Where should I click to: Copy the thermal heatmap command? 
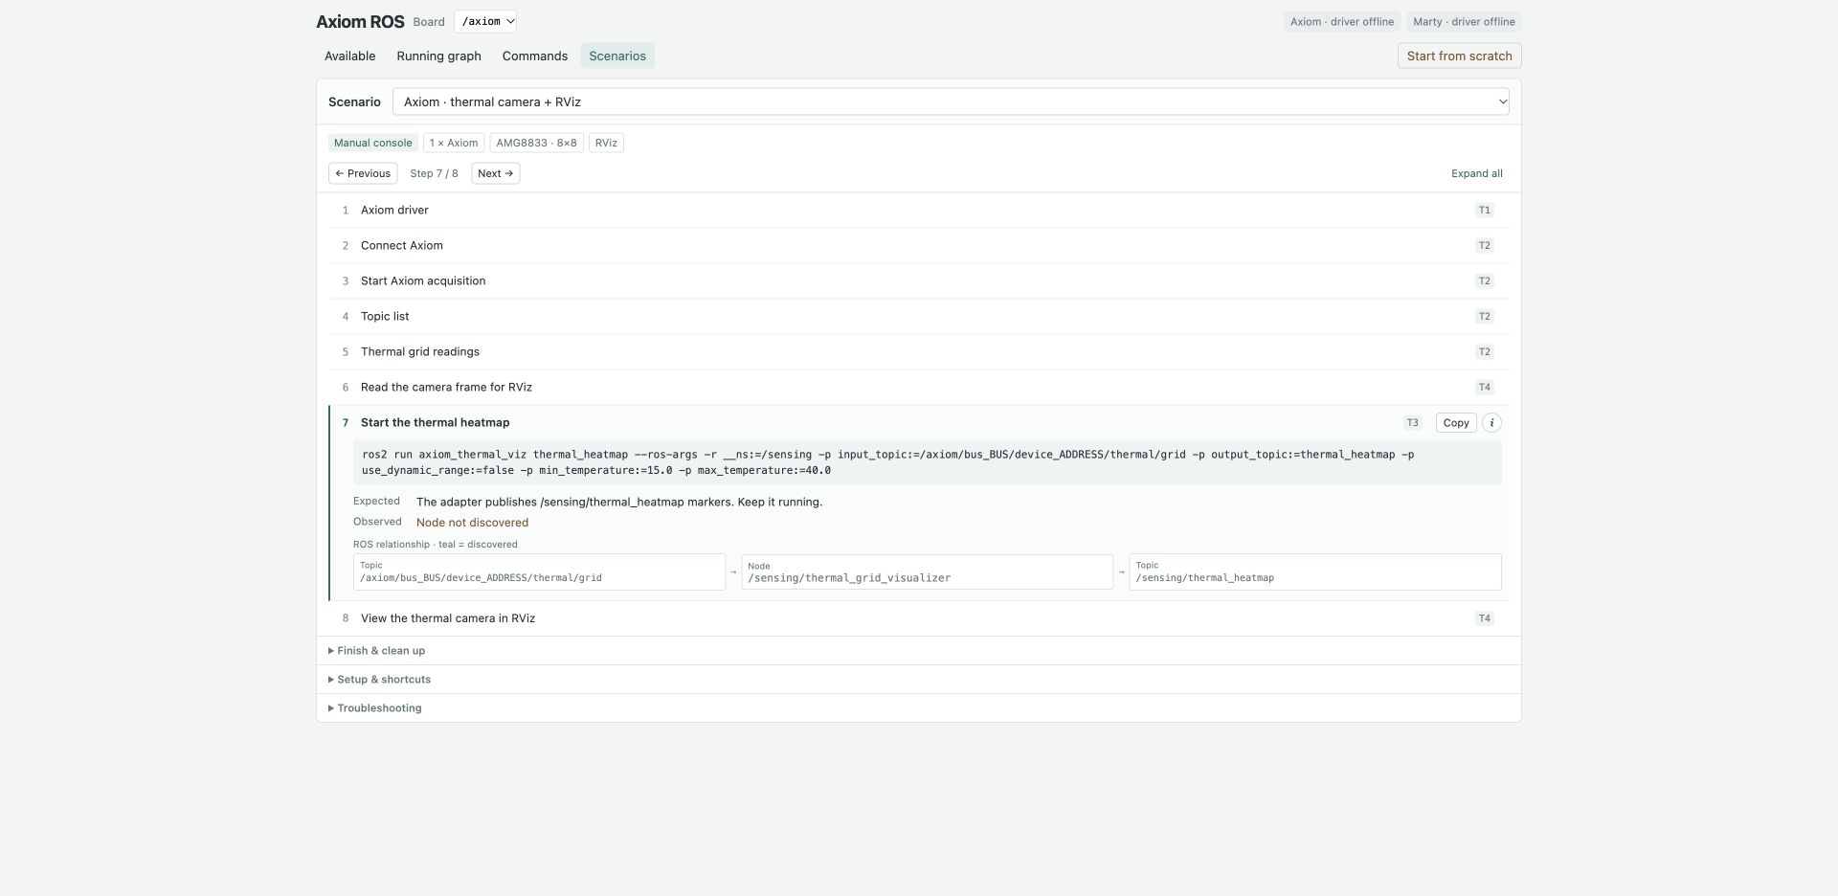[1455, 422]
